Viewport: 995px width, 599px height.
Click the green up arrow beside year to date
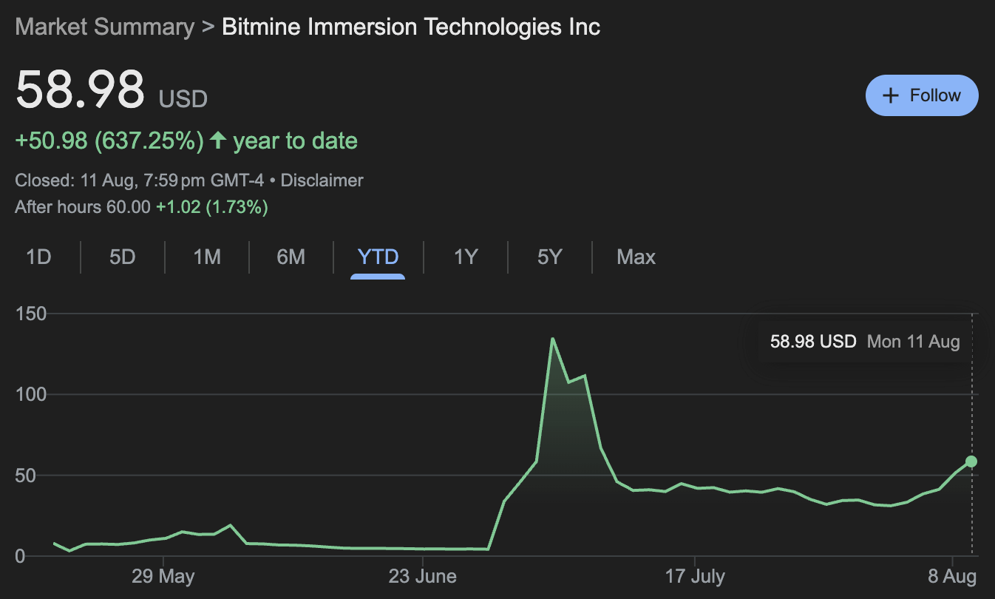(218, 140)
